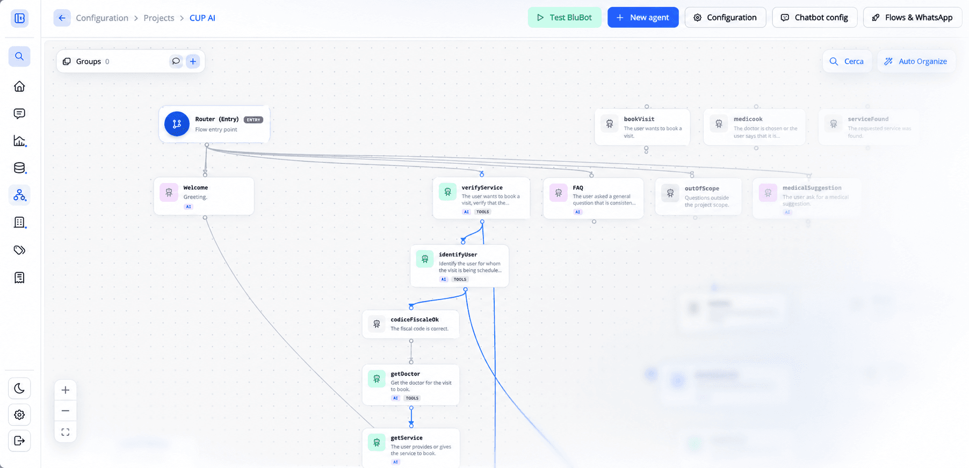Select the bookVisit node

(642, 127)
